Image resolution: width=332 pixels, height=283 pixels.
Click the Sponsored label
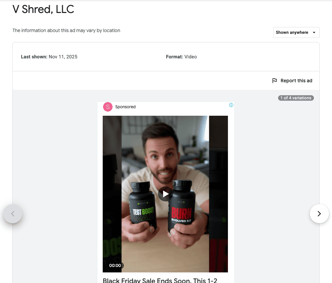[x=125, y=107]
